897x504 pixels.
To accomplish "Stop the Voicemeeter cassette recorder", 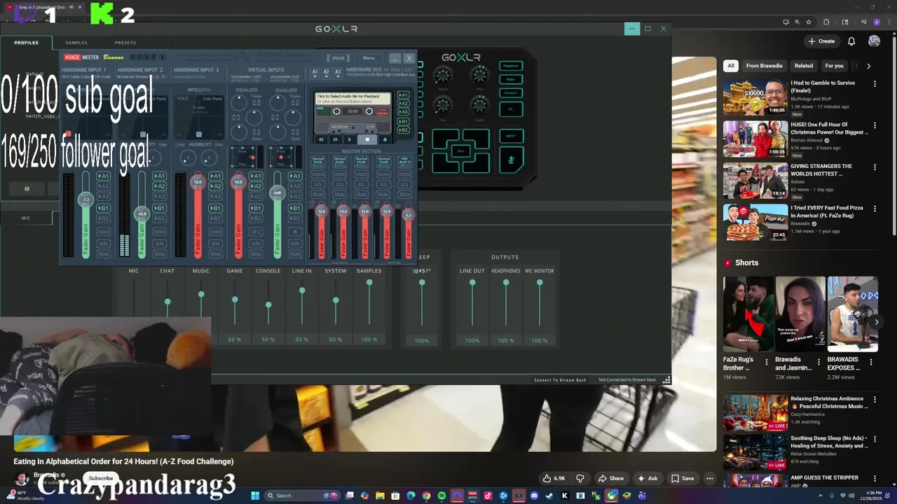I will click(367, 139).
